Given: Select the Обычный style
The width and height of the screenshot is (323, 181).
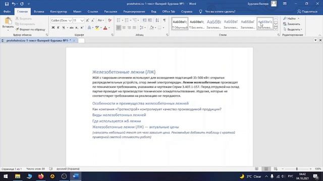Looking at the screenshot, I should click(x=180, y=24).
